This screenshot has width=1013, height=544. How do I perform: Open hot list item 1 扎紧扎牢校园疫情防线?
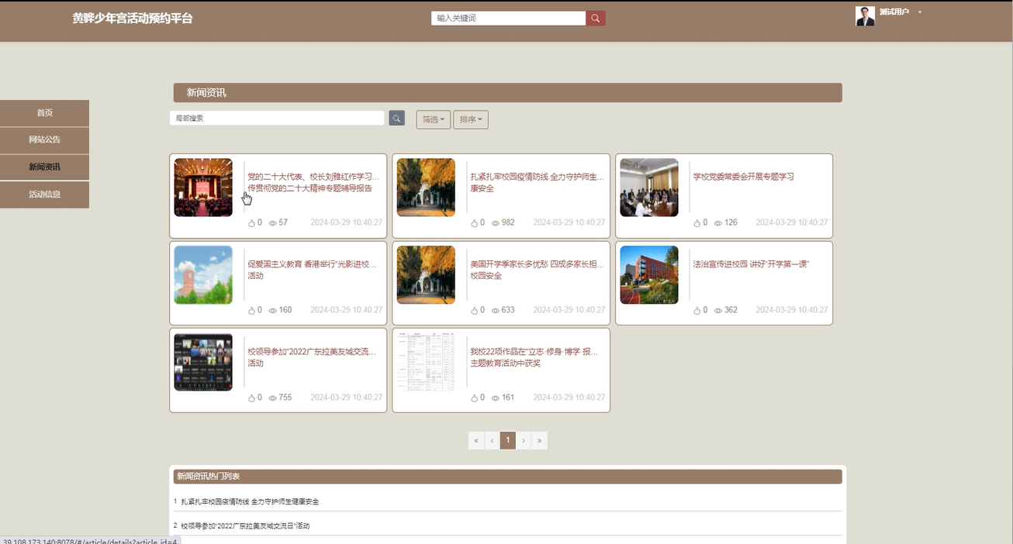(250, 501)
